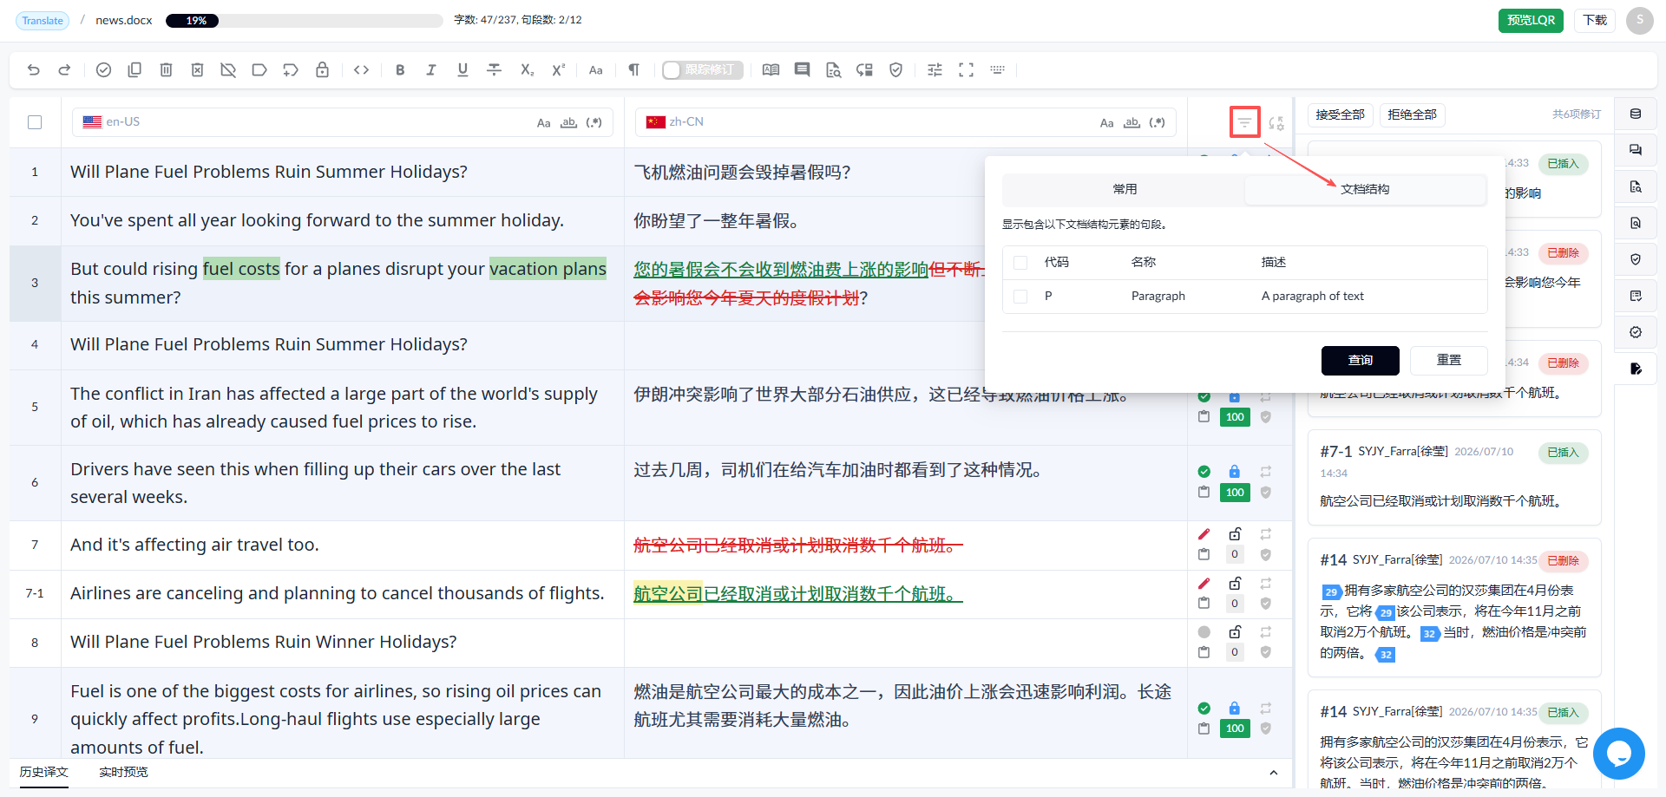Click 接受全部 to accept all revisions

pos(1340,114)
